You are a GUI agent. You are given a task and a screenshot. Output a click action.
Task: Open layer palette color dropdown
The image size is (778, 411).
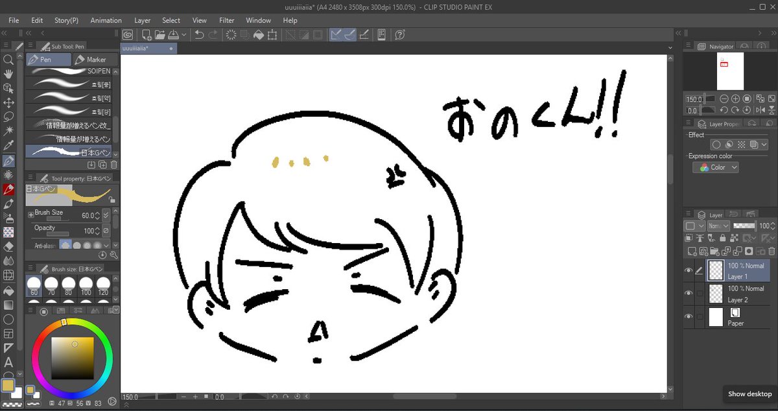point(695,226)
